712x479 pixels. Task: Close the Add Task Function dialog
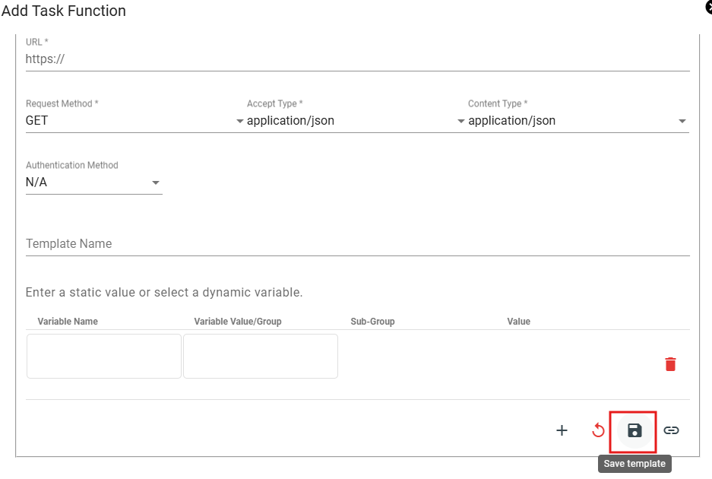pos(707,8)
